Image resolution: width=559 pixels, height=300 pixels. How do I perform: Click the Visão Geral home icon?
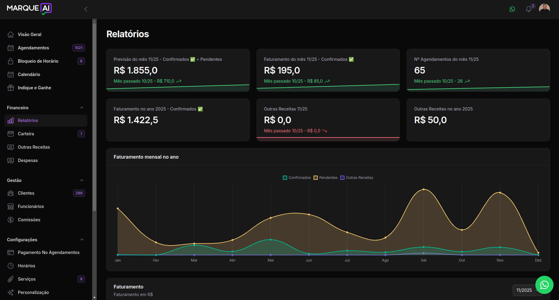11,35
